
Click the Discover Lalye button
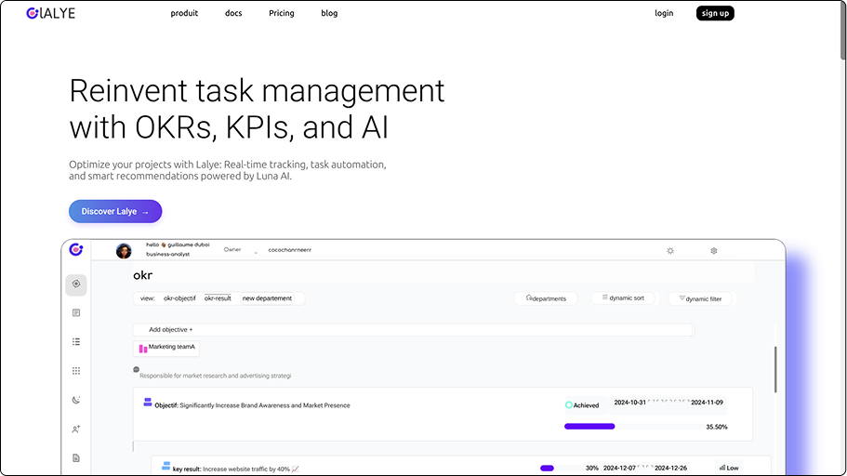click(115, 211)
